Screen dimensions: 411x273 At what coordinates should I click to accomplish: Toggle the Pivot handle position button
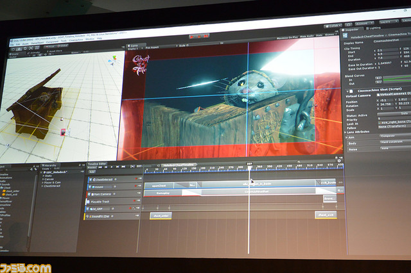point(49,47)
